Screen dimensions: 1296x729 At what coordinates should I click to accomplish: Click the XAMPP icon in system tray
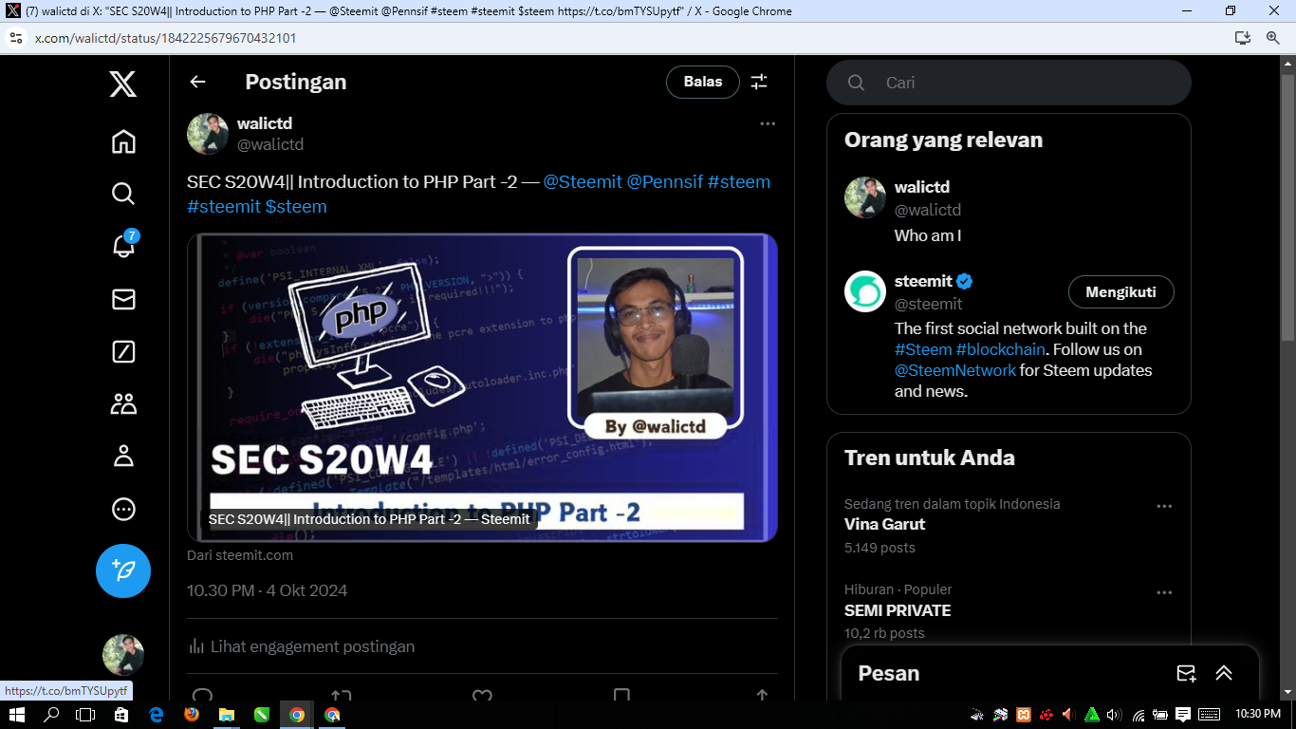pos(1024,715)
